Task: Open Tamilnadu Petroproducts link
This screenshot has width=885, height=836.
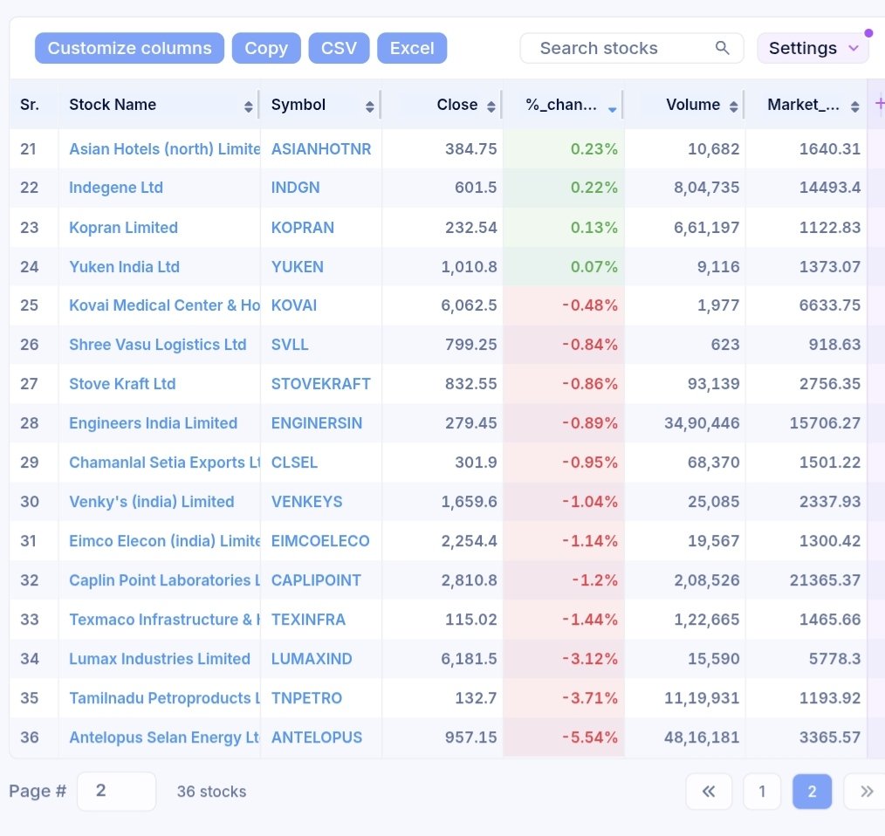Action: point(164,698)
